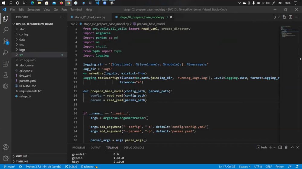Maximize the panel with up chevron
Image resolution: width=302 pixels, height=169 pixels.
pyautogui.click(x=292, y=147)
